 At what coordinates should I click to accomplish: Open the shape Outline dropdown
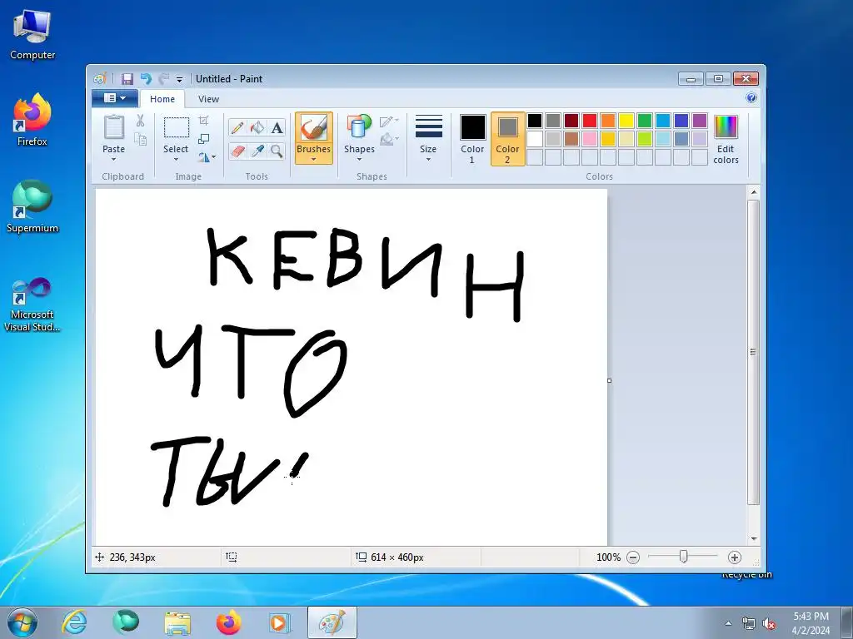pos(389,121)
